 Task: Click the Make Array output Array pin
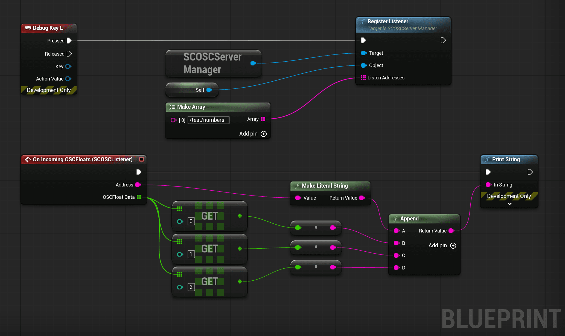[263, 119]
